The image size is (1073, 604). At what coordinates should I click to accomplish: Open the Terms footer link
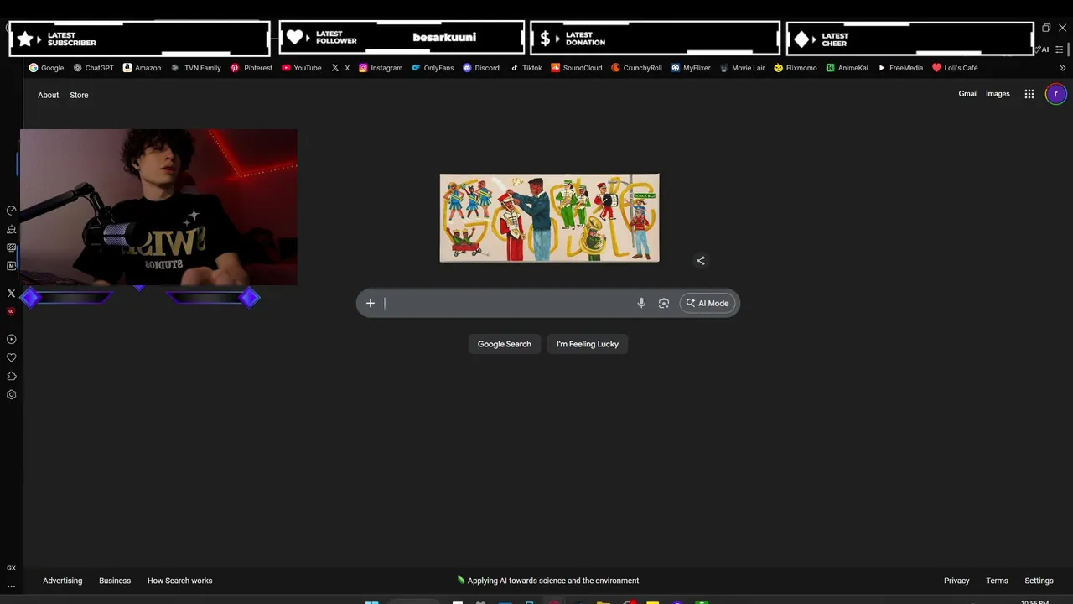[x=997, y=581]
